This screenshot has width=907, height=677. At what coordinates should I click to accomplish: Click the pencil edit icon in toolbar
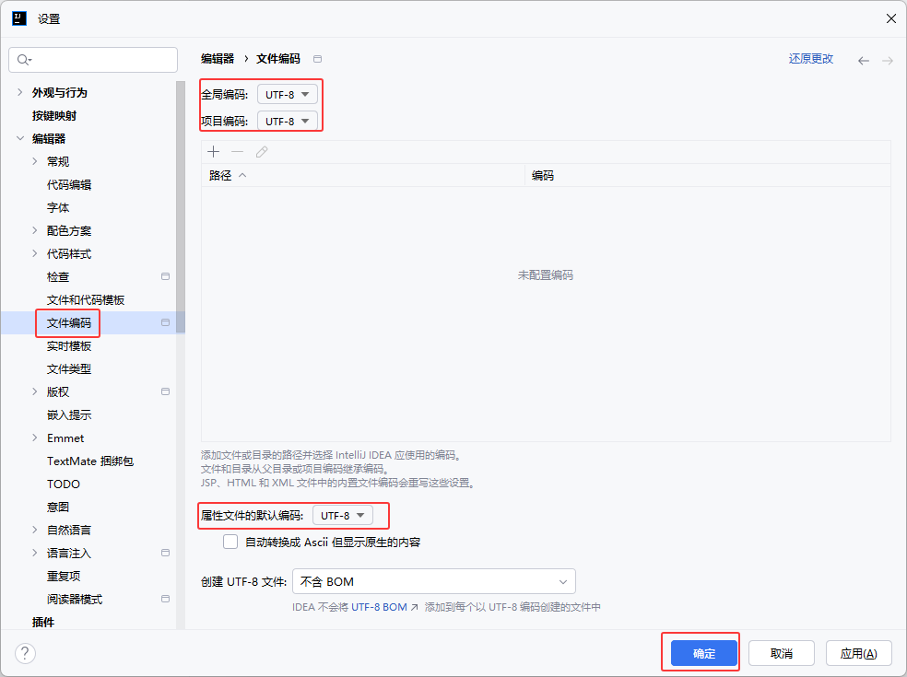tap(262, 152)
